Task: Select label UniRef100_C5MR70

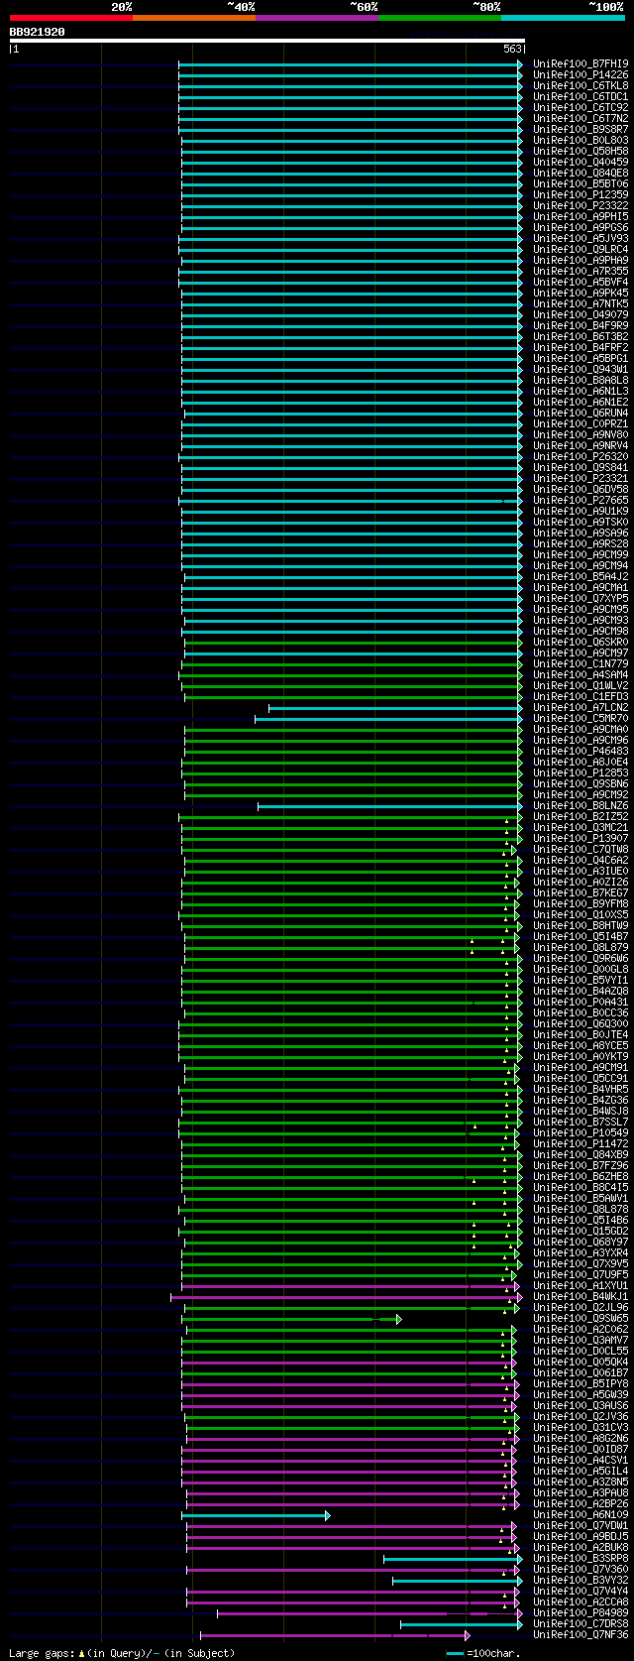Action: pos(581,718)
